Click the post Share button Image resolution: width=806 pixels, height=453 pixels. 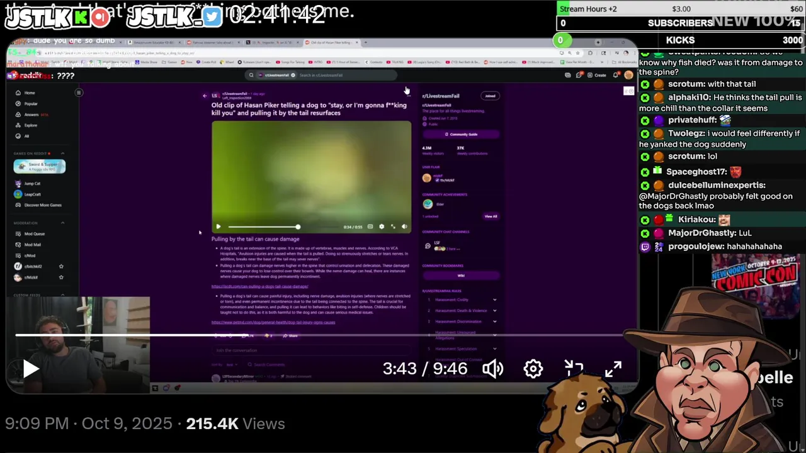290,336
